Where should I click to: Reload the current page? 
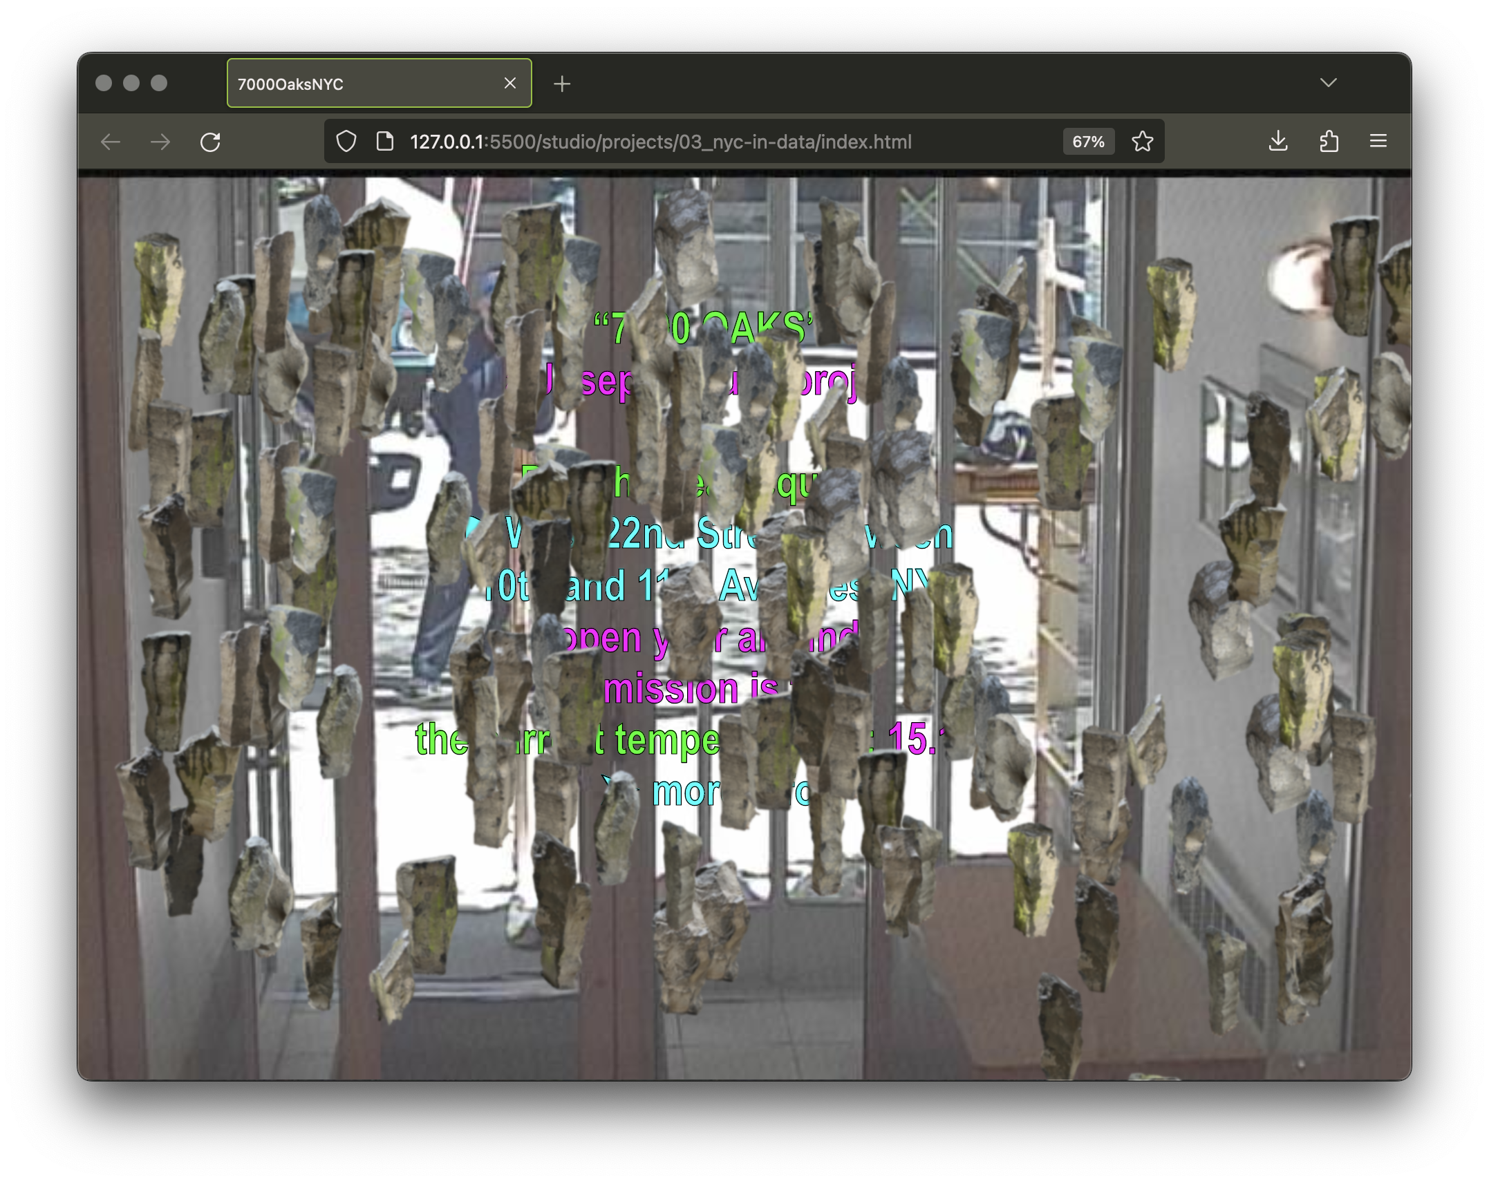click(x=210, y=142)
